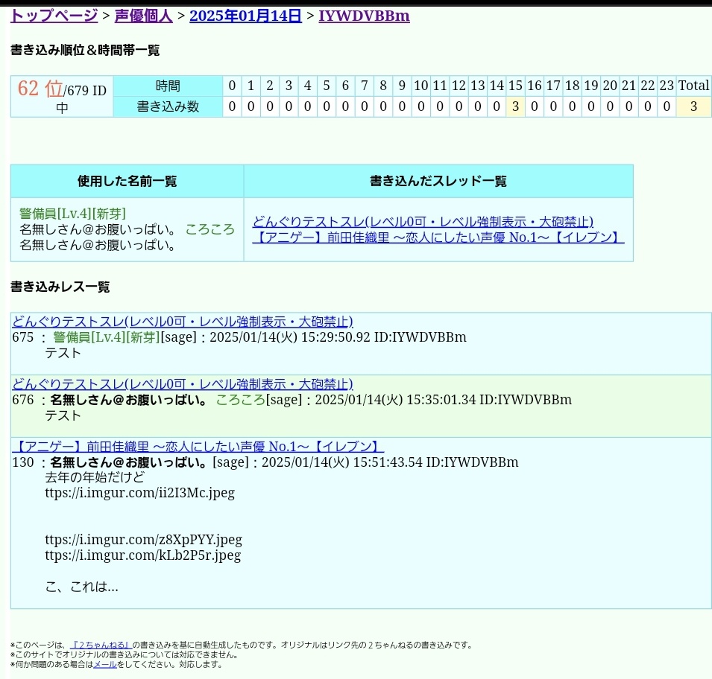
Task: Click the z8XpPYY.jpeg imgur URL text
Action: [143, 540]
